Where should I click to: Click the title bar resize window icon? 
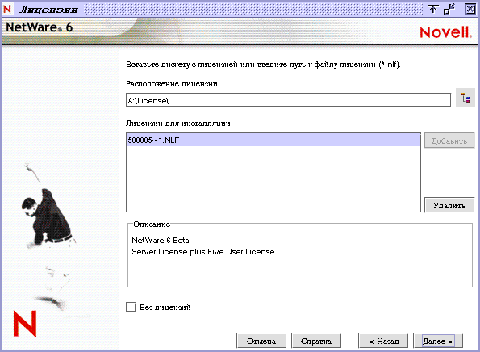click(449, 9)
